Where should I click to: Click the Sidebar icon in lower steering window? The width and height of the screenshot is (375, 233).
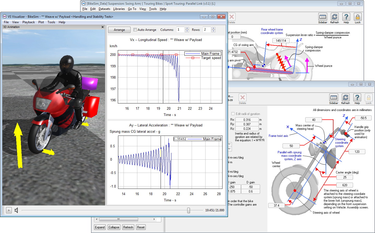(333, 98)
